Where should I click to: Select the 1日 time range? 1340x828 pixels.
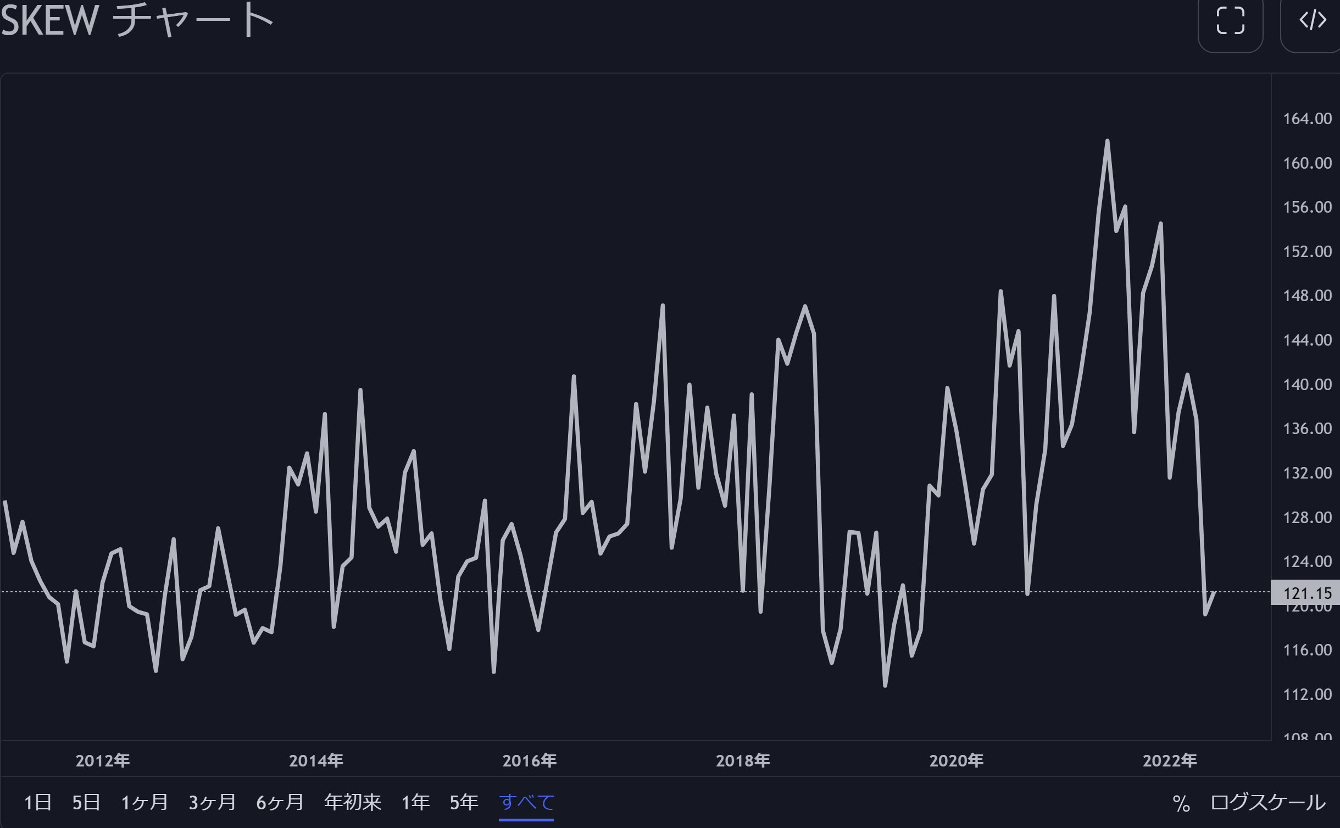tap(38, 802)
